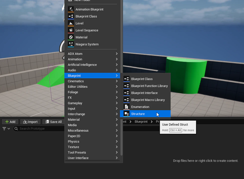Click the Import icon in content browser

(25, 122)
